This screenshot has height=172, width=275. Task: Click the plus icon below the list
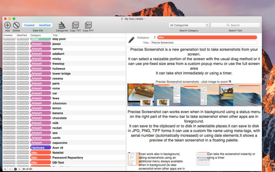[x=5, y=169]
